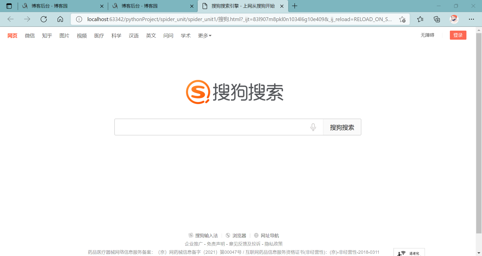This screenshot has height=256, width=482.
Task: Open the 隐私政策 link
Action: (273, 244)
